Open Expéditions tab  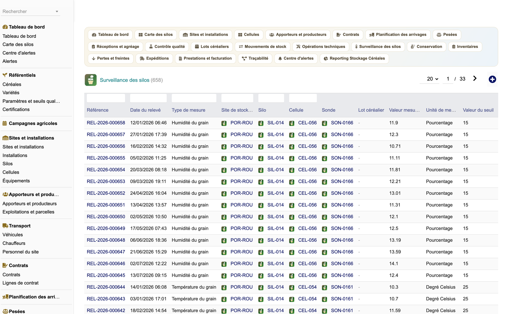point(154,58)
